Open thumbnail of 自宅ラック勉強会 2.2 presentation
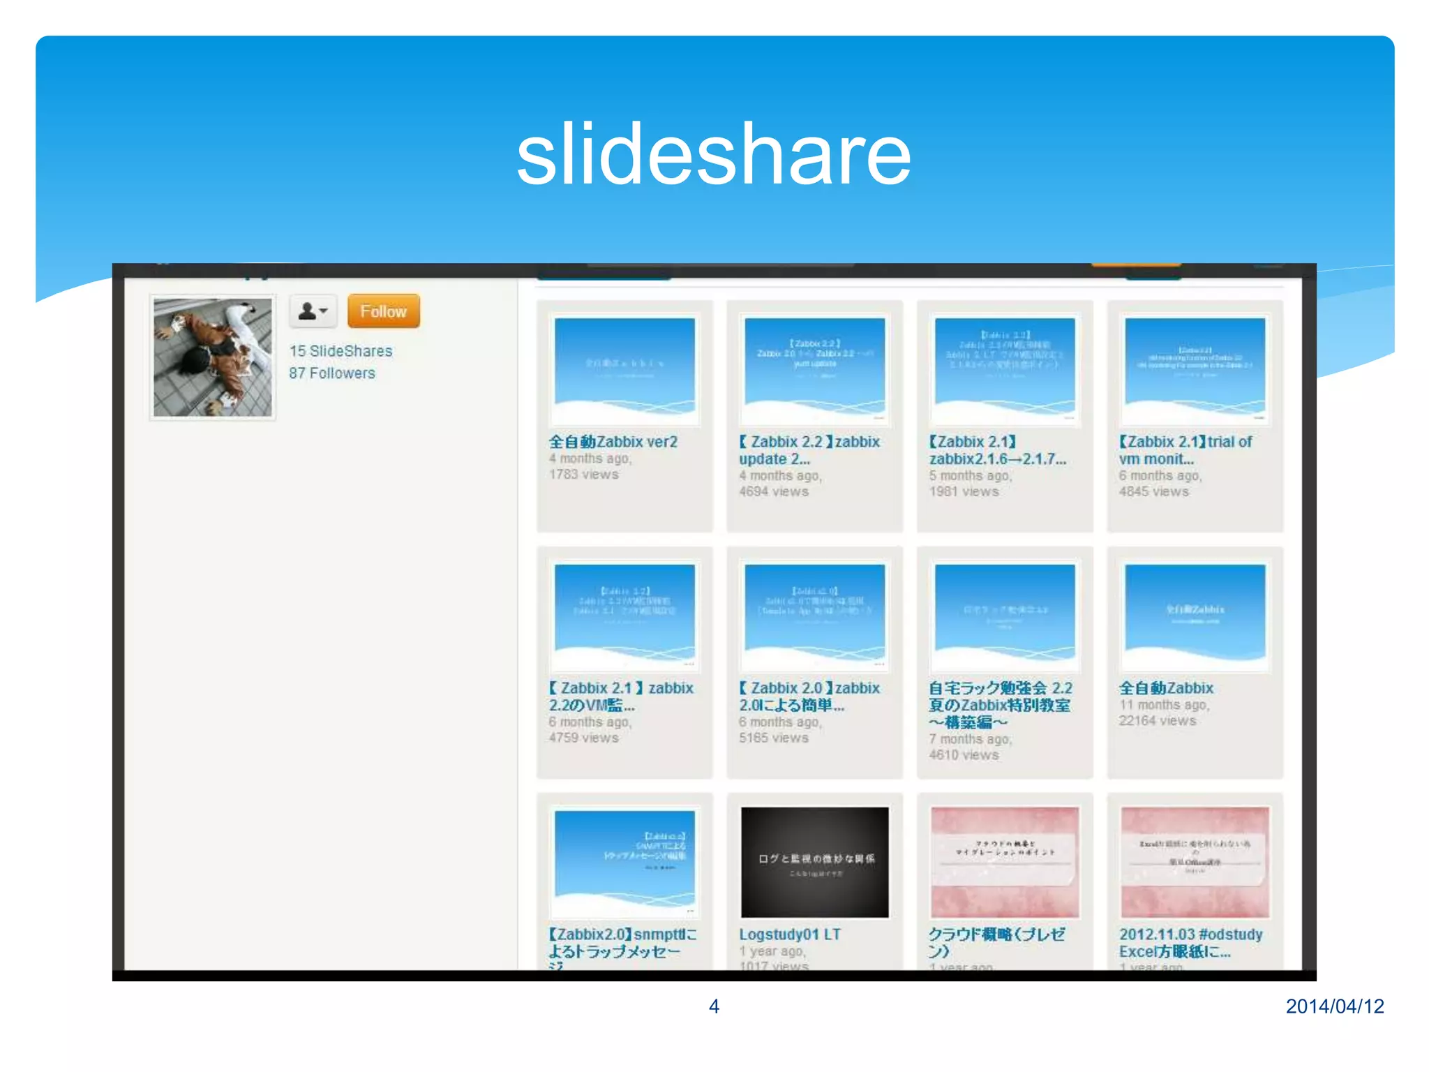1429x1072 pixels. (1005, 616)
